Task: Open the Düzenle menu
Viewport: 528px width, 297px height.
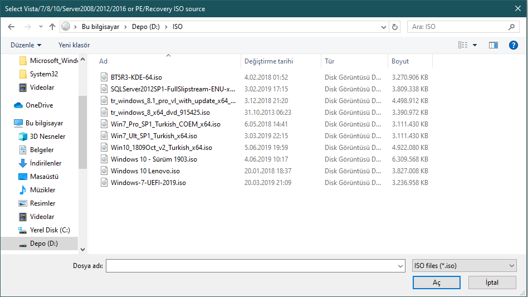Action: coord(26,45)
